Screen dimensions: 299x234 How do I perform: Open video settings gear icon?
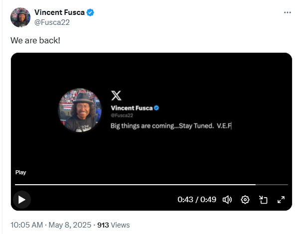click(x=245, y=200)
